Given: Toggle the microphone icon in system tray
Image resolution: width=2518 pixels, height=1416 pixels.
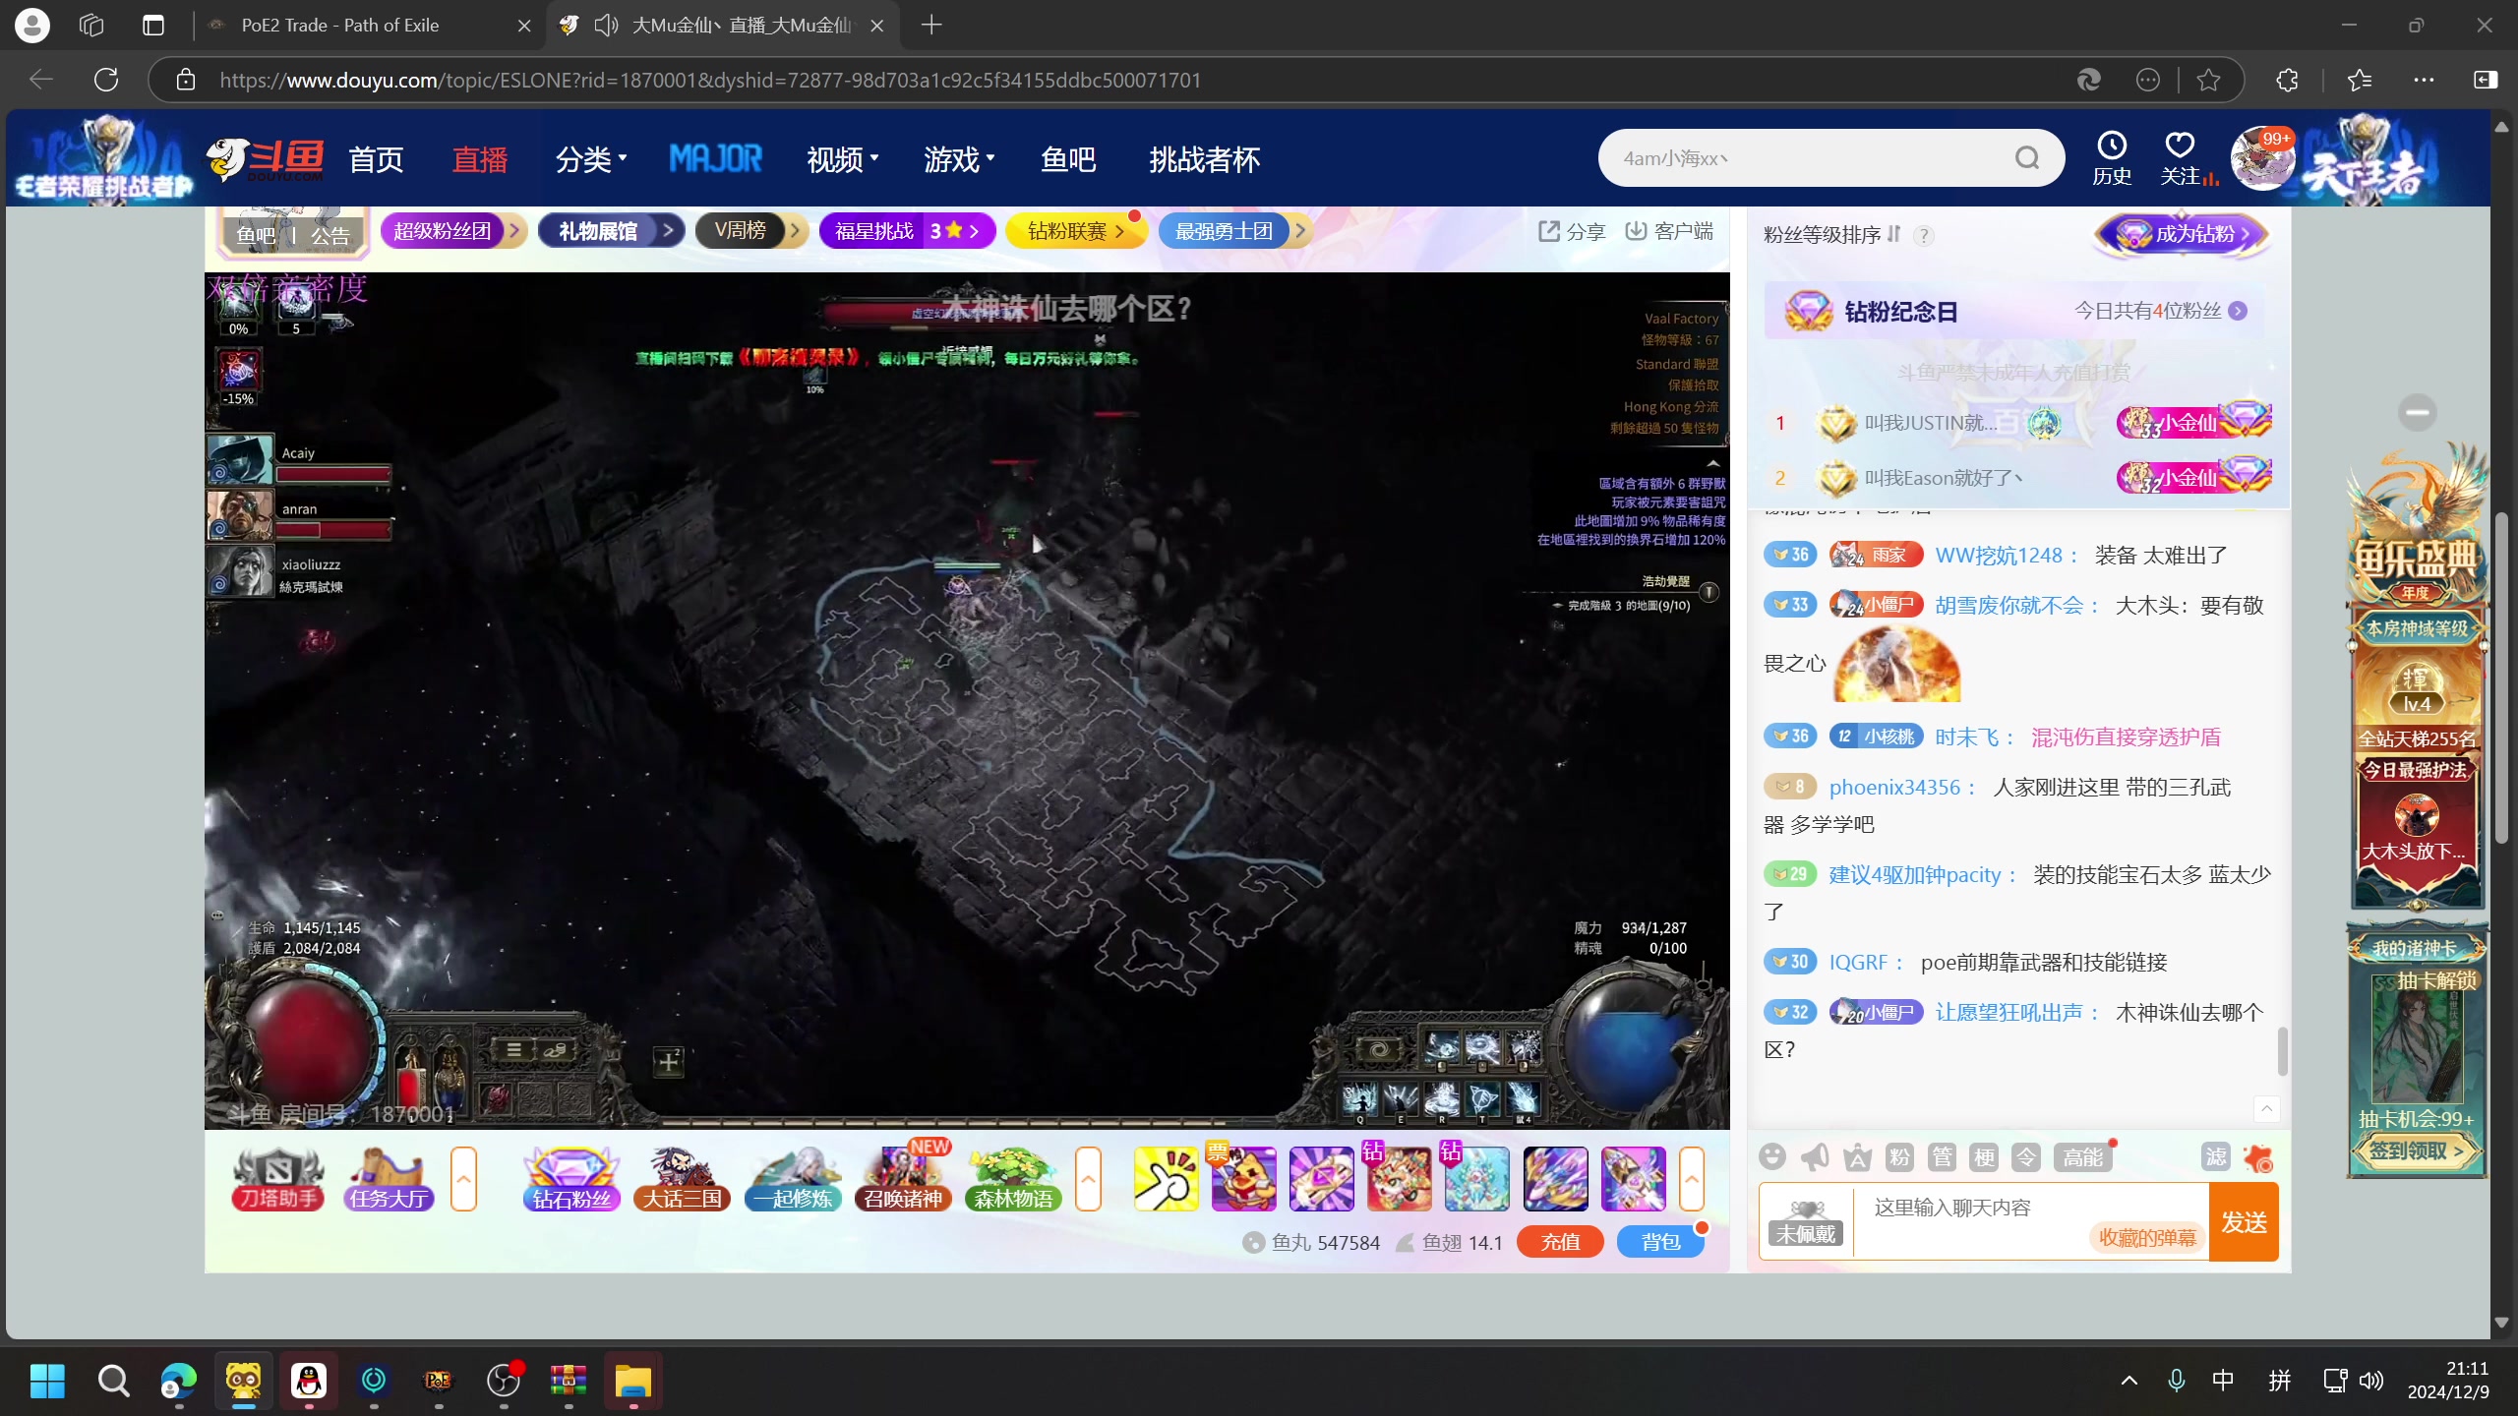Looking at the screenshot, I should click(x=2176, y=1381).
